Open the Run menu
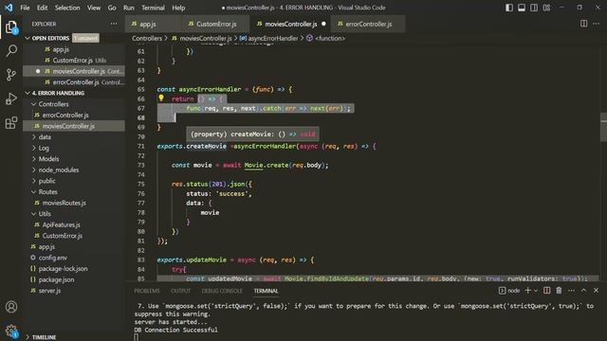The height and width of the screenshot is (341, 607). [x=129, y=8]
